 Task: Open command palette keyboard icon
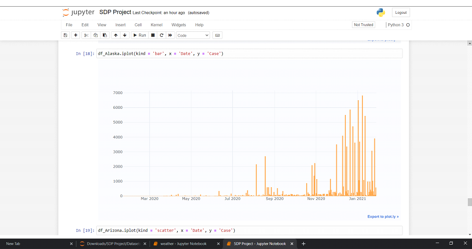217,35
